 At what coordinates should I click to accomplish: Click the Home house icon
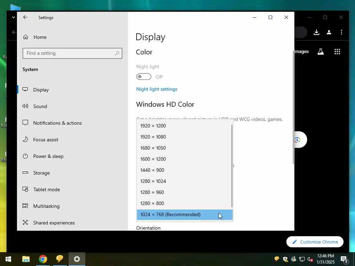[26, 37]
